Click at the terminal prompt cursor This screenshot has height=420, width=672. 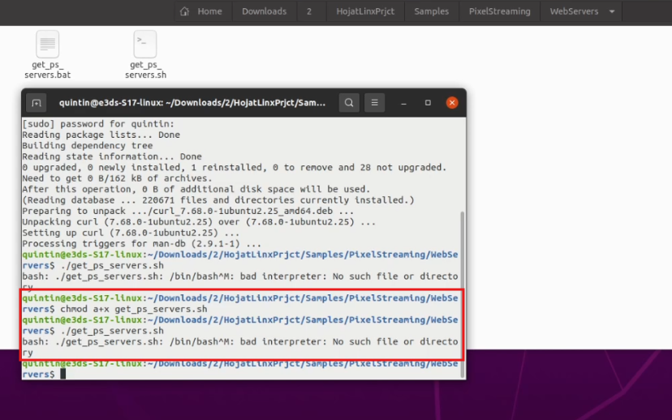(x=62, y=374)
